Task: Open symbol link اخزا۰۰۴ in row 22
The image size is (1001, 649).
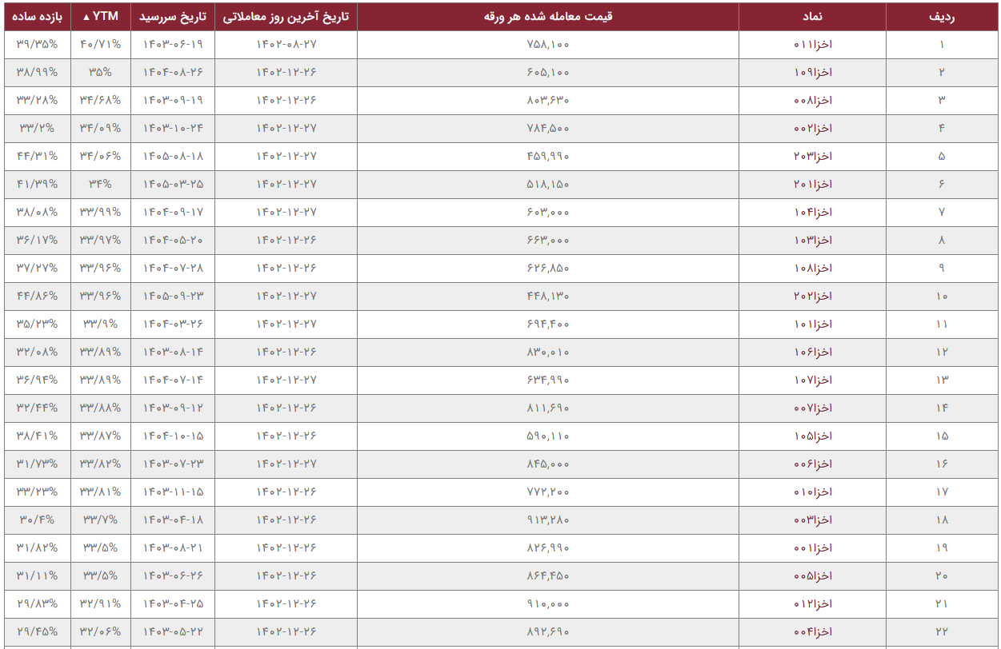Action: coord(812,631)
